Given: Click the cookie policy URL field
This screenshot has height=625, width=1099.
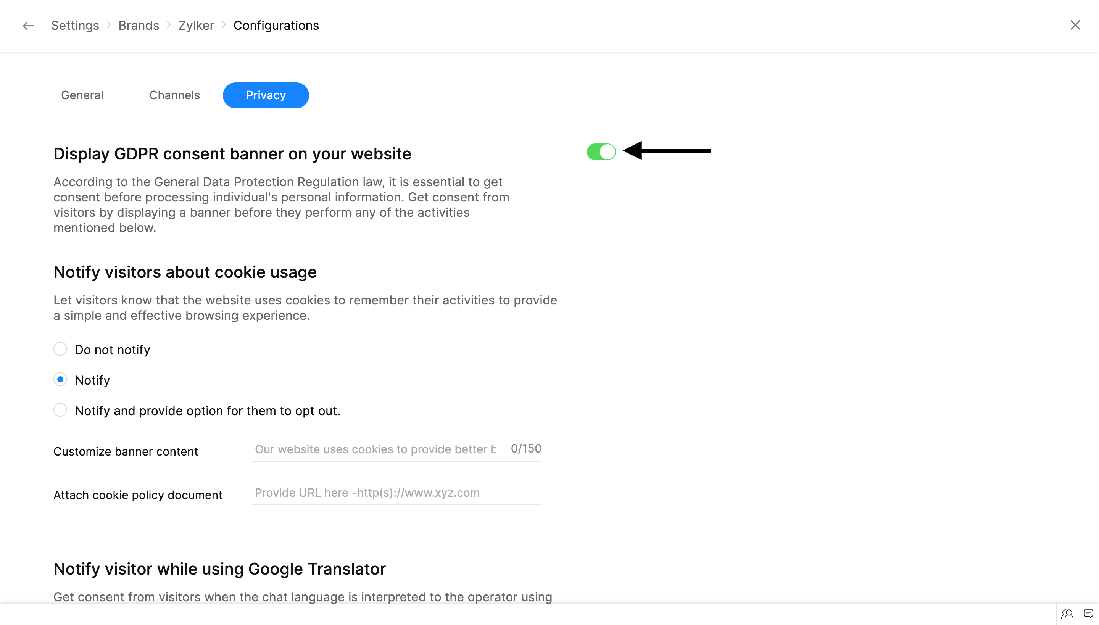Looking at the screenshot, I should pyautogui.click(x=396, y=493).
